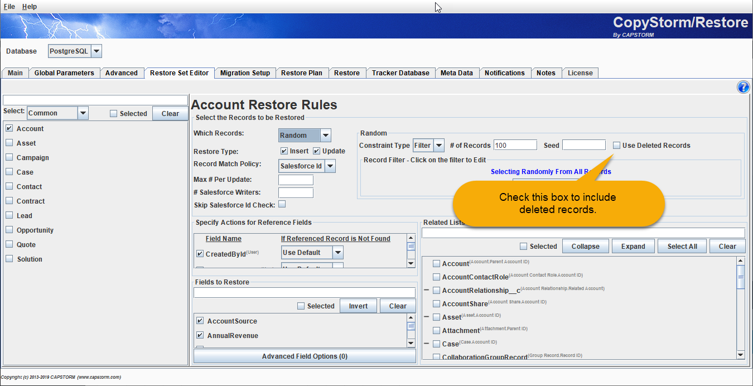The image size is (753, 386).
Task: Click Invert in Fields to Restore
Action: point(358,306)
